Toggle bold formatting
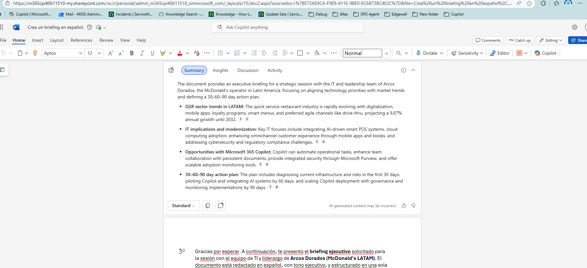The image size is (587, 268). 132,53
